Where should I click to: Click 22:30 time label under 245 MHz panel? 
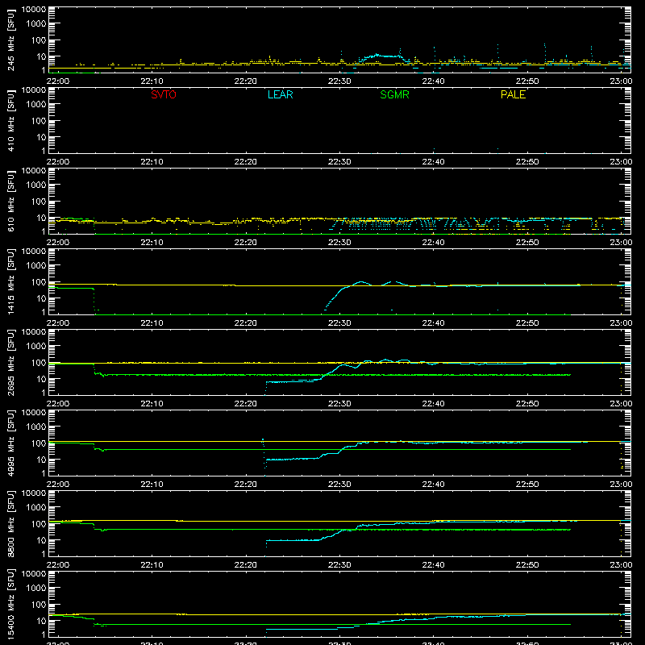tap(339, 81)
